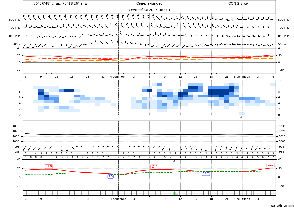The width and height of the screenshot is (294, 208).
Task: Click the left 1035 pressure axis label
Action: tap(15, 126)
